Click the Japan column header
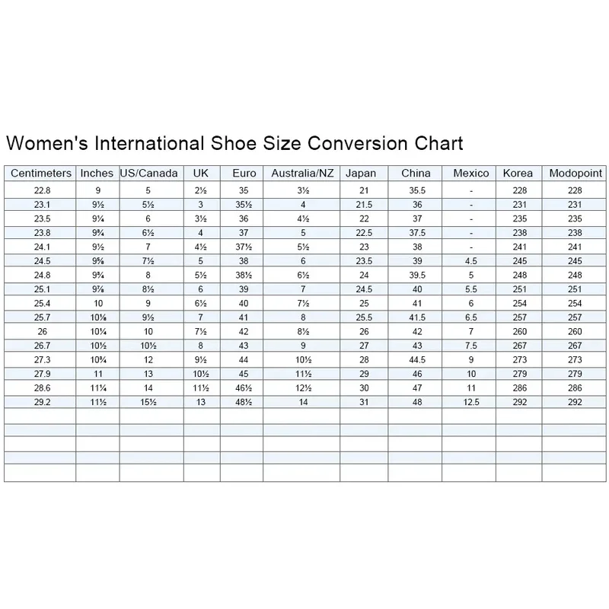Viewport: 609px width, 609px height. pyautogui.click(x=361, y=173)
